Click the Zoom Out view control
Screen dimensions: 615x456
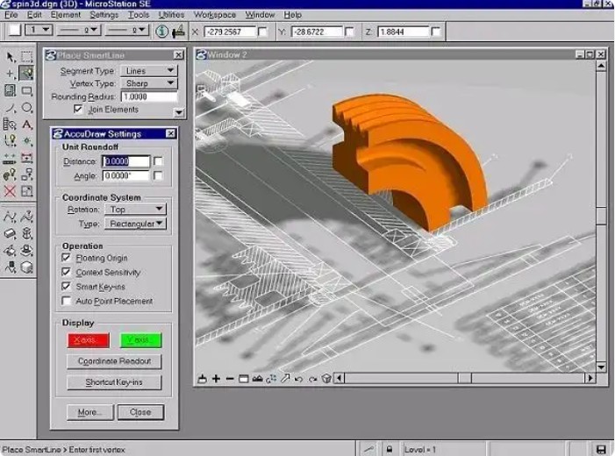point(230,379)
